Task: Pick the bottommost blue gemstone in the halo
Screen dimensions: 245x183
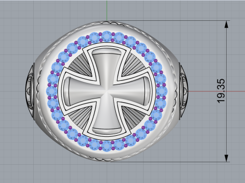Action: [x=107, y=146]
